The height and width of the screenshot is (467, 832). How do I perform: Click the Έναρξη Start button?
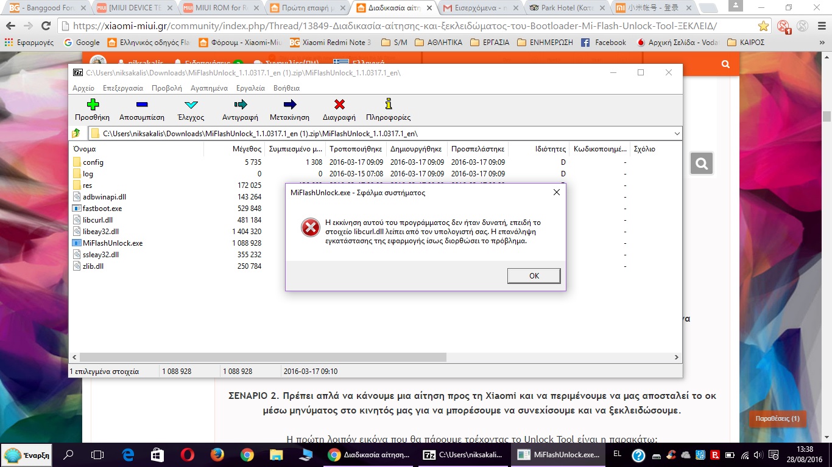pos(27,455)
